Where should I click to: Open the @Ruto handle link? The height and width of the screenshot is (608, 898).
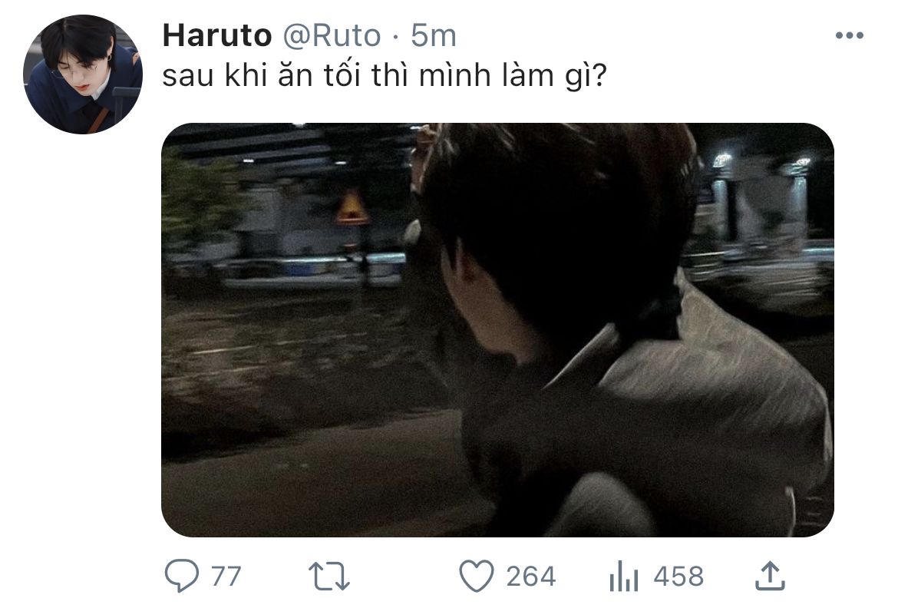click(332, 35)
